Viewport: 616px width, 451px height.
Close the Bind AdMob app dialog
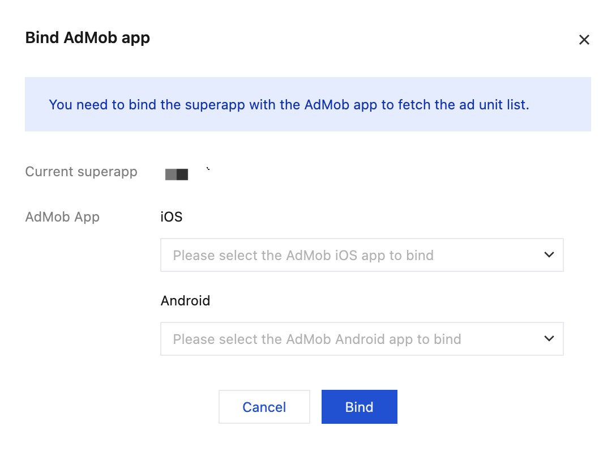584,40
